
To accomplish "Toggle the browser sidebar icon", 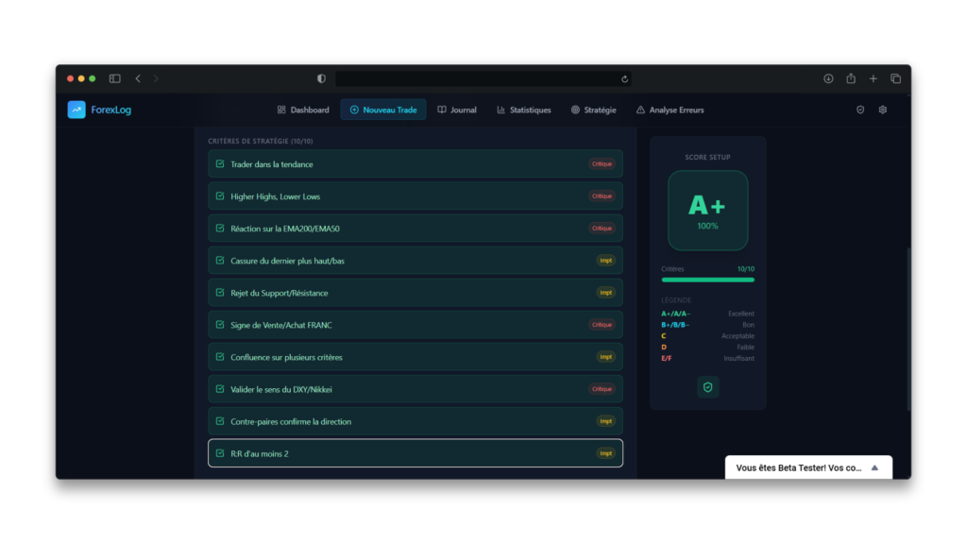I will point(114,78).
